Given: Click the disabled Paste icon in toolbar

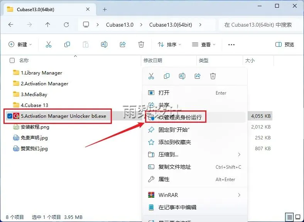Looking at the screenshot, I should point(86,45).
